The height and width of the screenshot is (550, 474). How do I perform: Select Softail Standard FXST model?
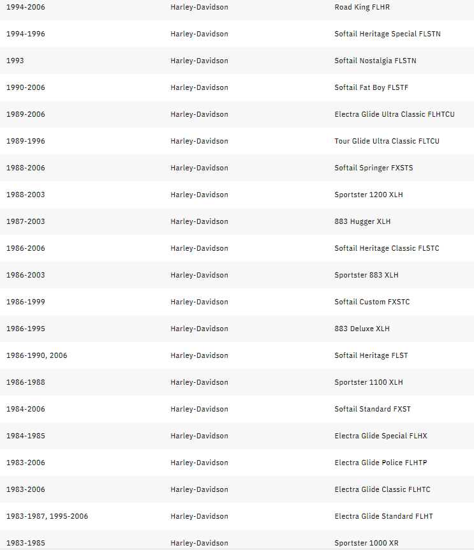pos(373,409)
